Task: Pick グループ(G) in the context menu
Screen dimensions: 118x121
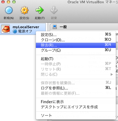Action: coord(76,50)
